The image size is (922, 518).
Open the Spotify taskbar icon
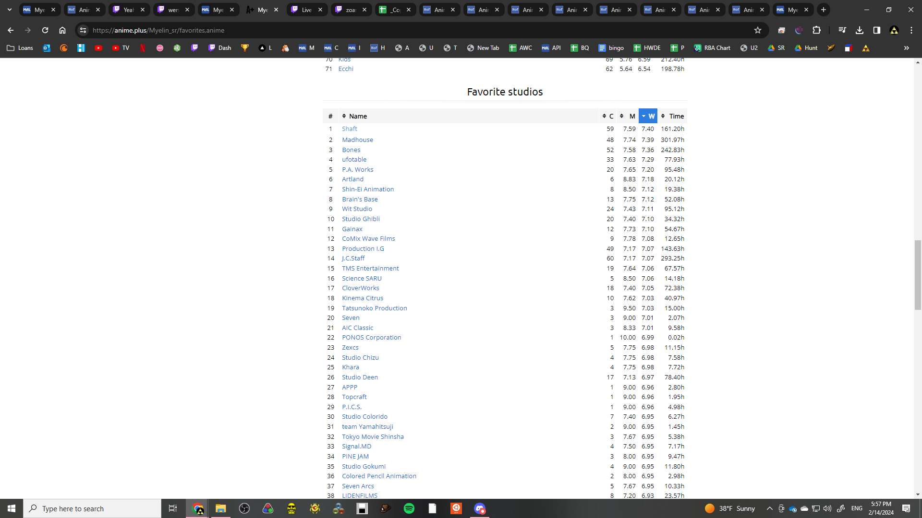[409, 508]
